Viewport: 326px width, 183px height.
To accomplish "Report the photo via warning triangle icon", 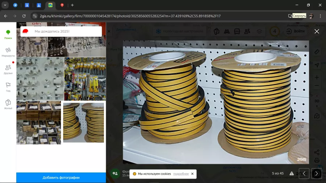I will coord(292,174).
